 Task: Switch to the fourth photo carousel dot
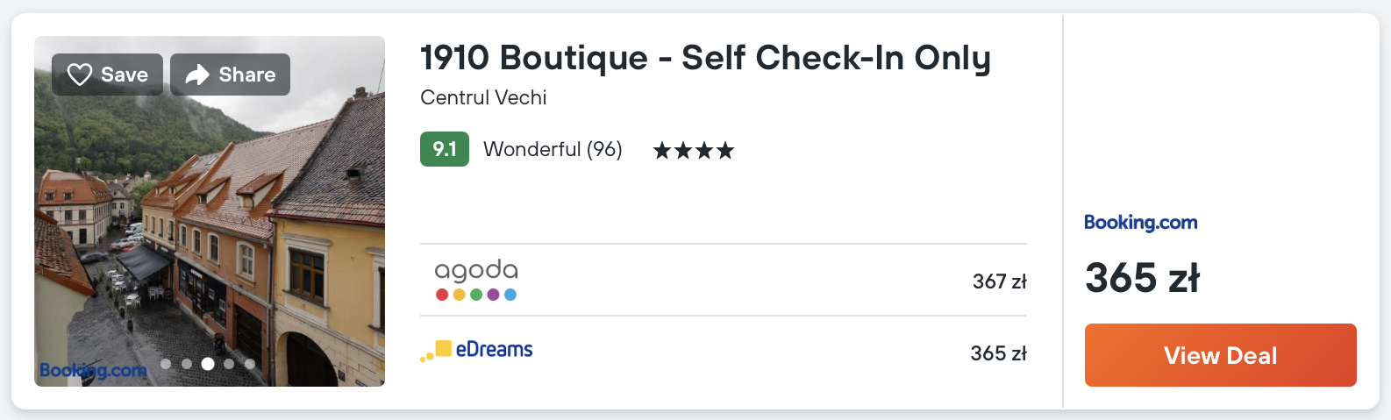(x=229, y=364)
